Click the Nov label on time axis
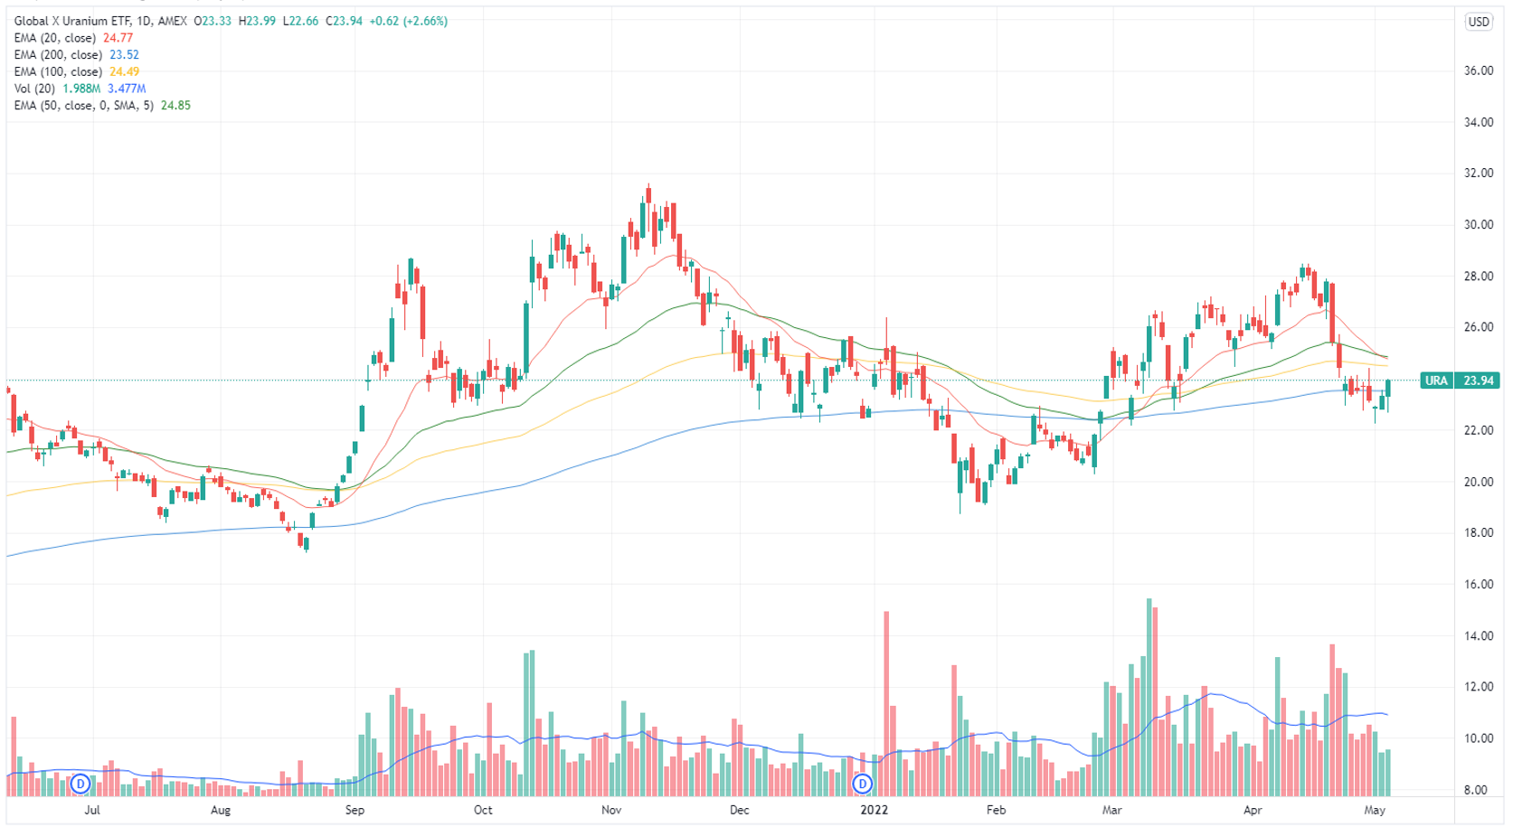The height and width of the screenshot is (827, 1513). pyautogui.click(x=611, y=810)
